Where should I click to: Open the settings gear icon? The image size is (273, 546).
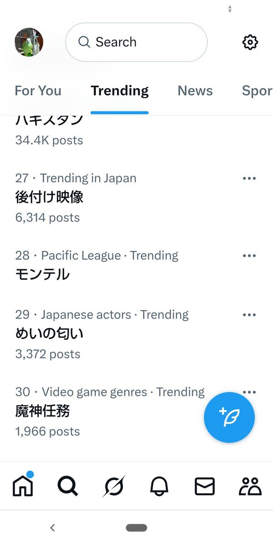point(250,42)
